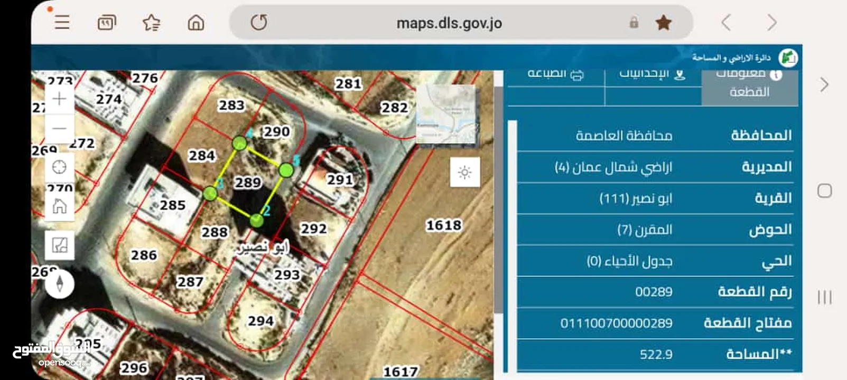
Task: Select parcel 292 on the map
Action: (314, 229)
